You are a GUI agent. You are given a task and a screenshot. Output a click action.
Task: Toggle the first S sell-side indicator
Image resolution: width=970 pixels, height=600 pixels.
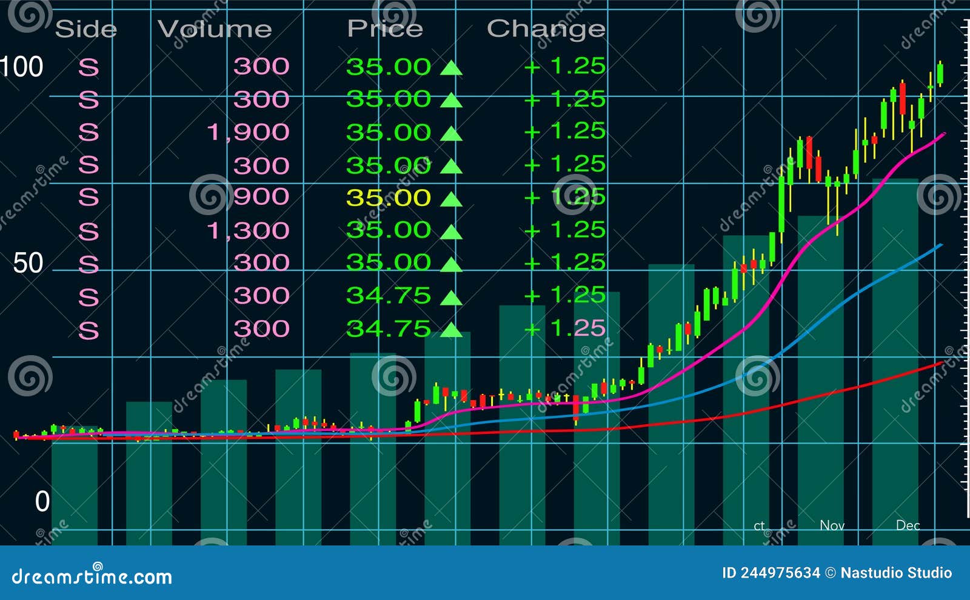click(x=89, y=67)
